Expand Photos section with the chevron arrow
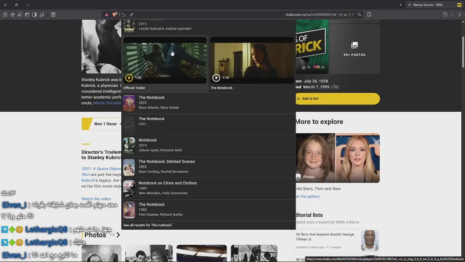This screenshot has height=262, width=465. click(118, 235)
